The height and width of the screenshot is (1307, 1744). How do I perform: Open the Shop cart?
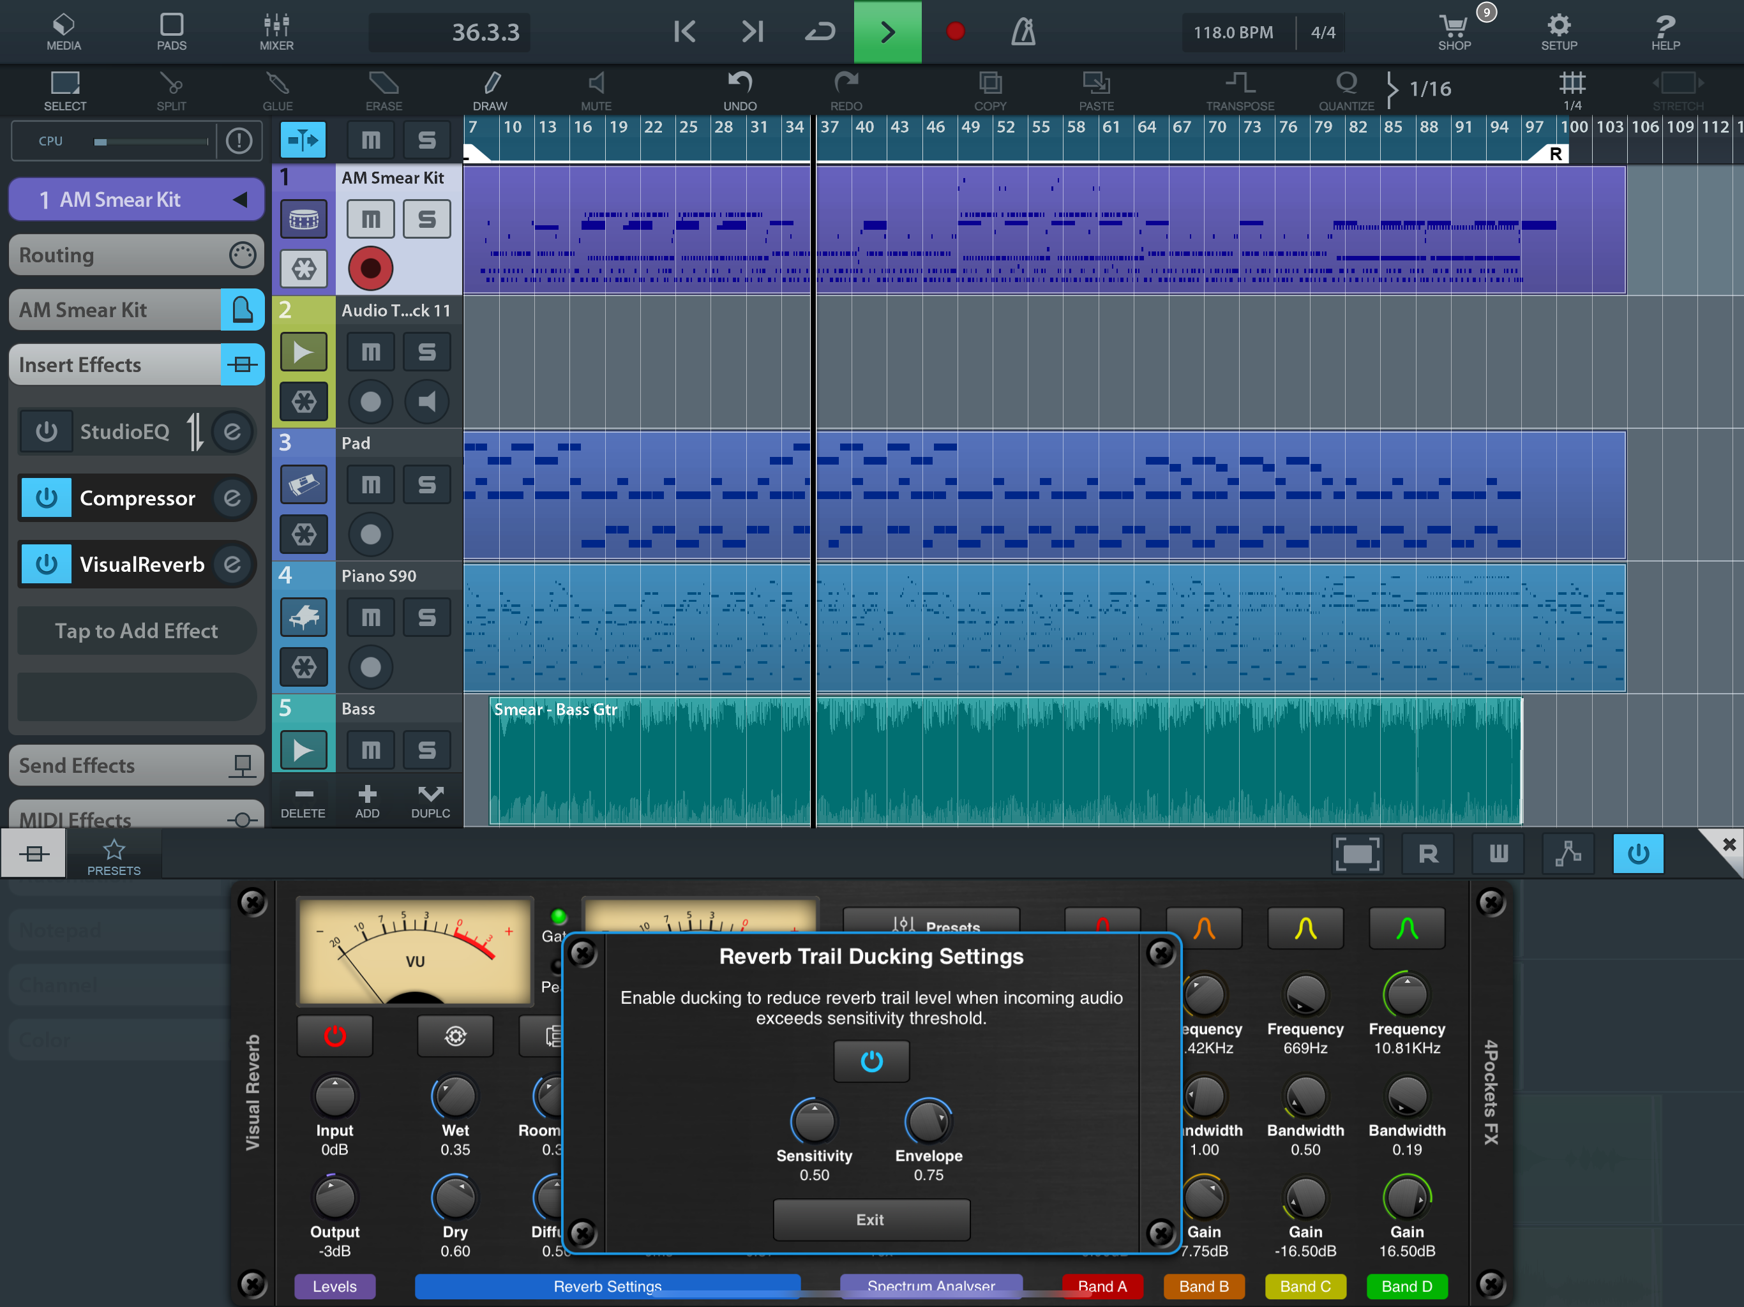1454,31
